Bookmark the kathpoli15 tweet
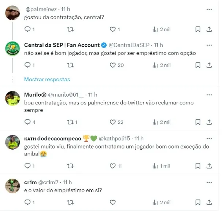Screen dimensions: 222x211 [x=198, y=166]
